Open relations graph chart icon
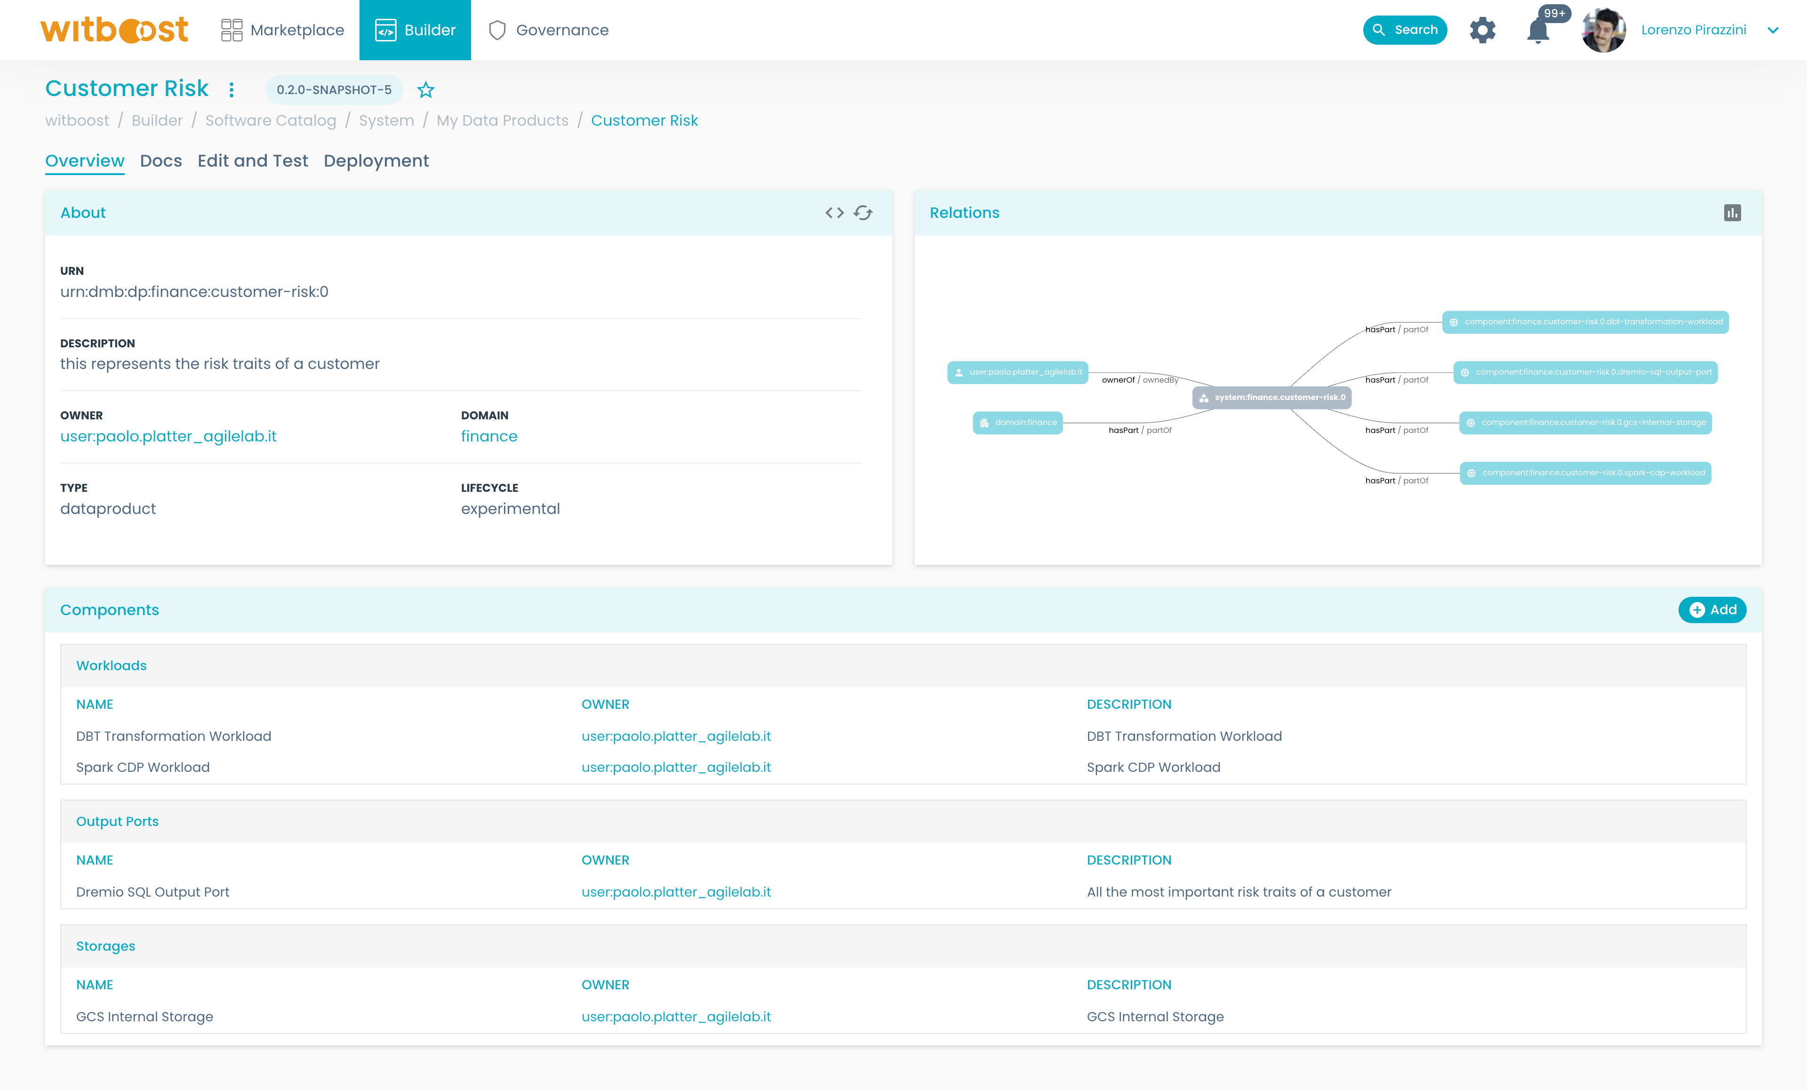 pos(1732,213)
